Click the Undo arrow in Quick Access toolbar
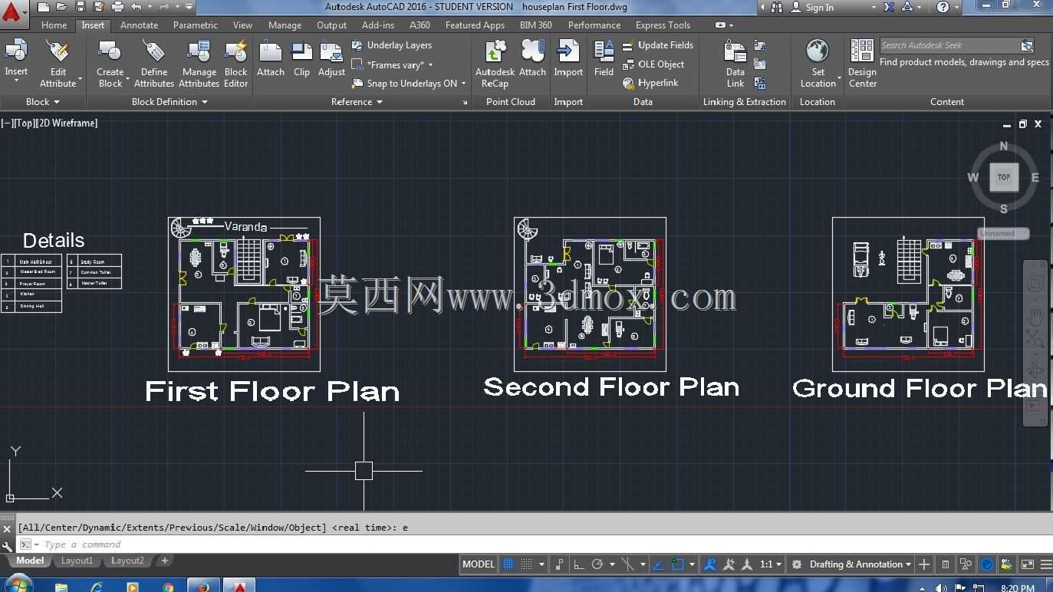Screen dimensions: 1053x592 click(137, 7)
